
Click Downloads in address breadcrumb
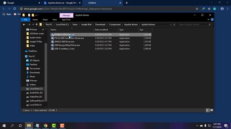tap(100, 25)
